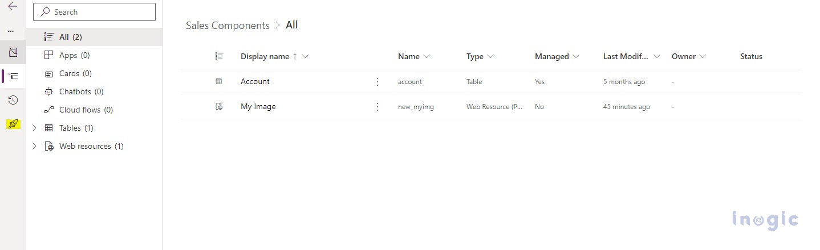Expand the Web resources tree node
Viewport: 820px width, 250px height.
coord(34,146)
